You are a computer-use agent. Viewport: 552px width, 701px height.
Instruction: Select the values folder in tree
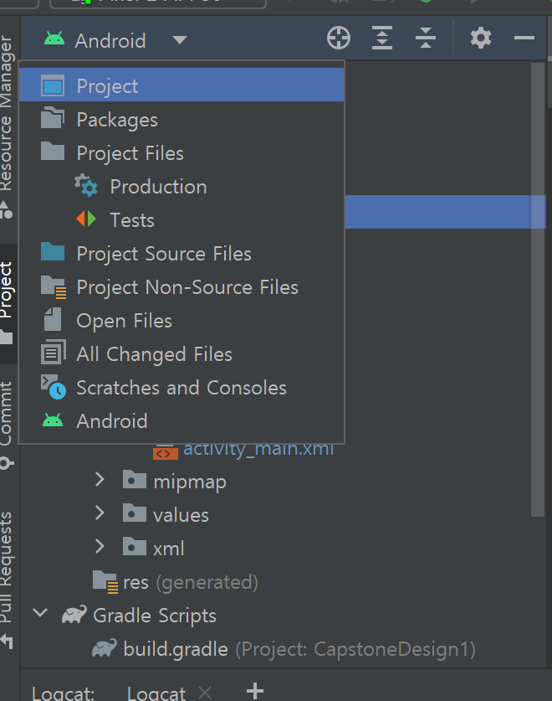tap(181, 515)
